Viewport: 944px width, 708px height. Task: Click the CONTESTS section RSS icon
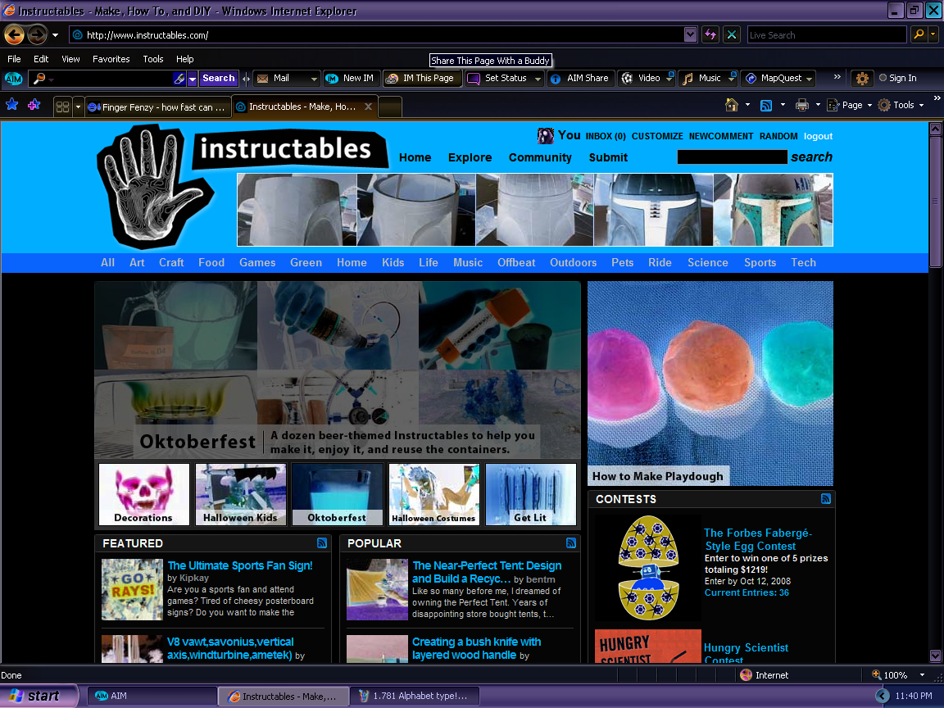[x=825, y=498]
